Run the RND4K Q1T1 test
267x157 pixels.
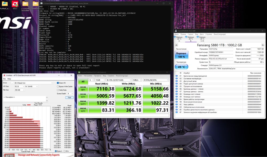83,110
